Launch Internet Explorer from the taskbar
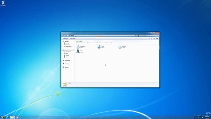The width and height of the screenshot is (211, 119). click(7, 117)
